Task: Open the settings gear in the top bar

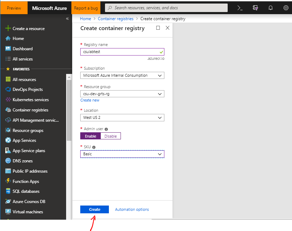Action: pyautogui.click(x=286, y=8)
